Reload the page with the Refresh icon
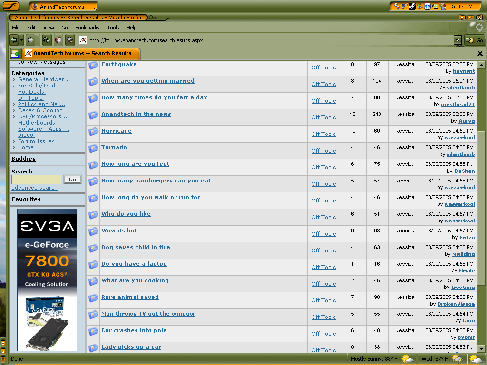This screenshot has width=487, height=365. (x=47, y=40)
